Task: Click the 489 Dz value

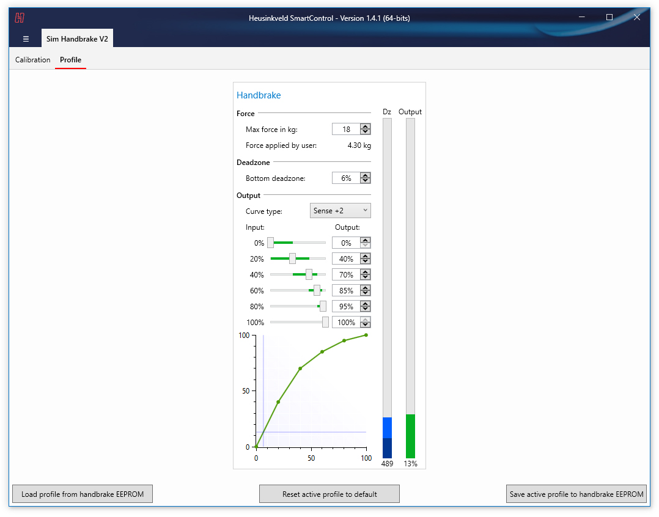Action: (x=387, y=464)
